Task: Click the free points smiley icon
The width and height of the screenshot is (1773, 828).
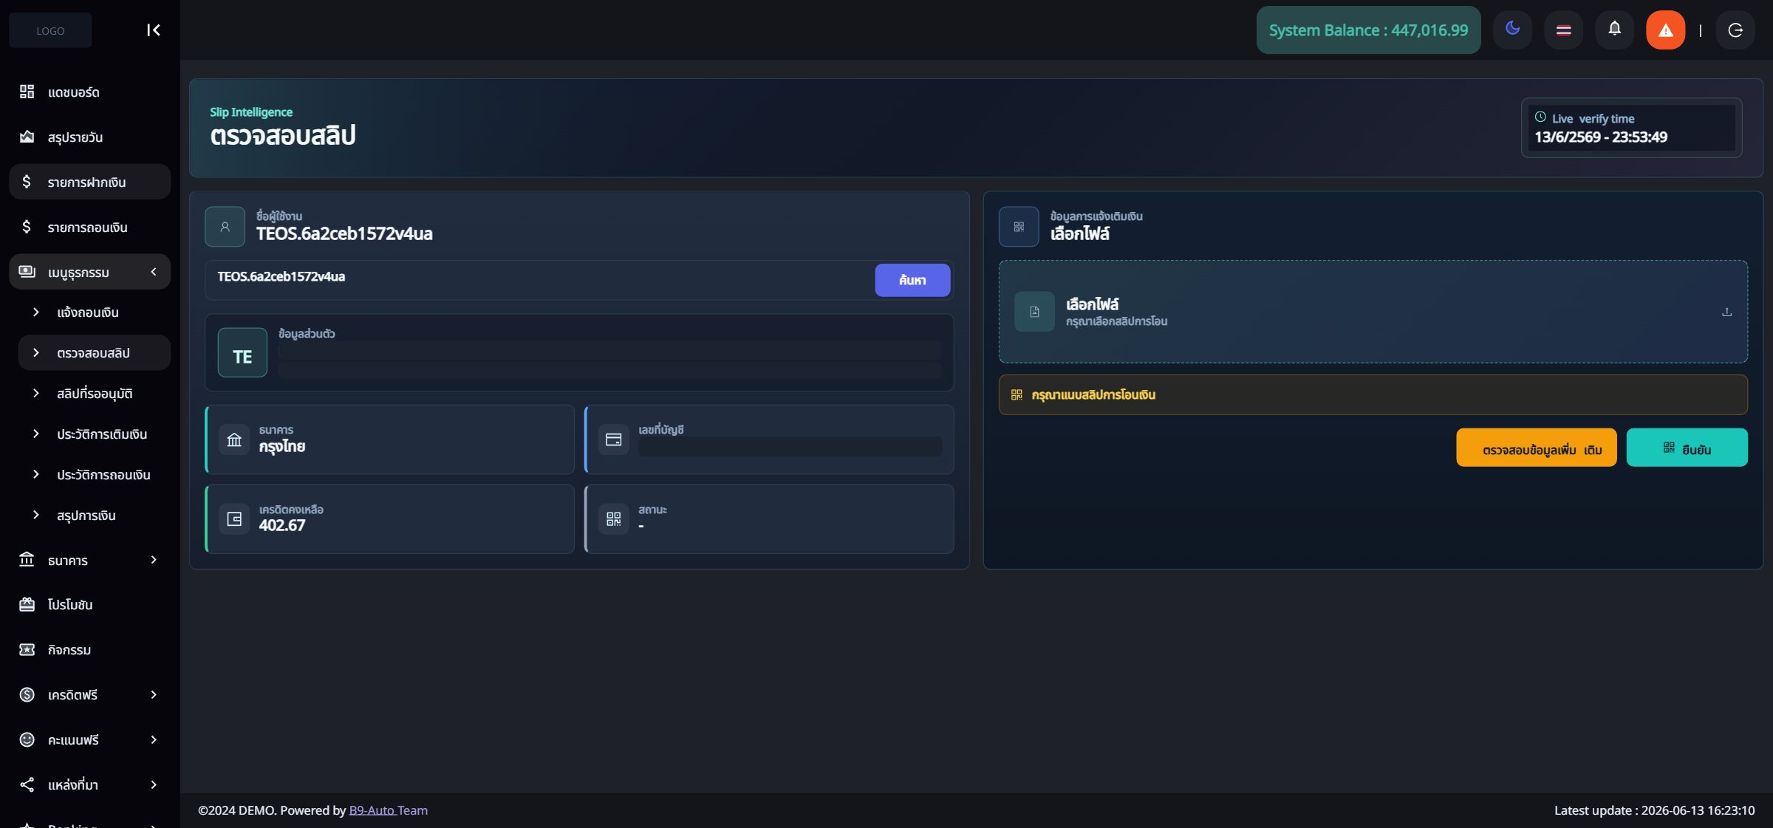Action: 27,740
